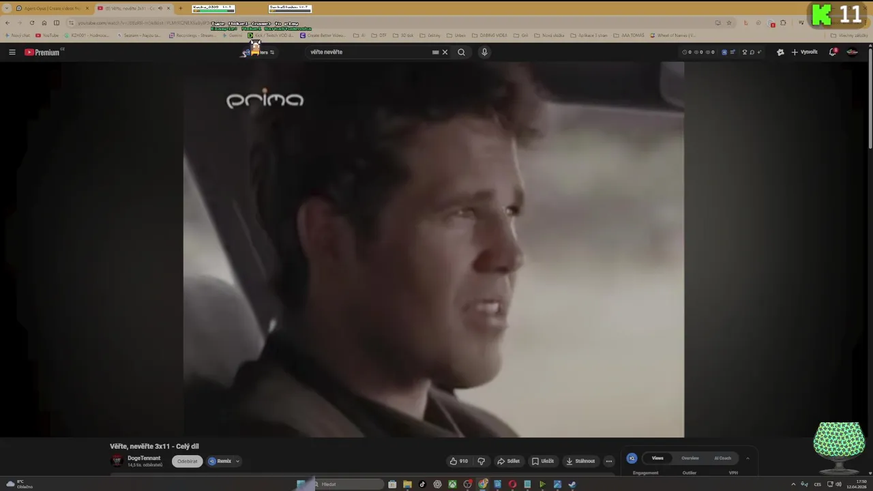Viewport: 873px width, 491px height.
Task: Open the YouTube bookmark
Action: [x=47, y=35]
